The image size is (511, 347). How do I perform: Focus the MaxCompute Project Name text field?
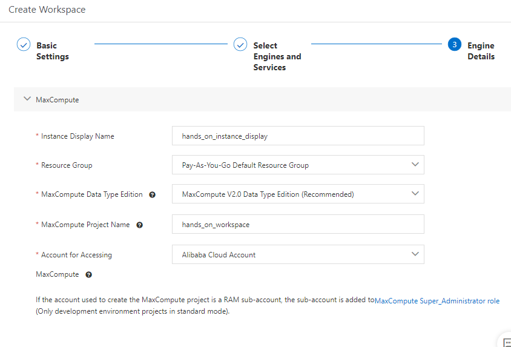pos(298,225)
